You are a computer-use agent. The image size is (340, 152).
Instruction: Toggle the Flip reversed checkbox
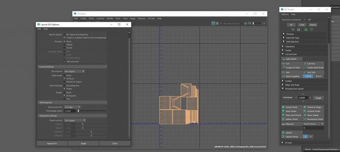click(65, 61)
